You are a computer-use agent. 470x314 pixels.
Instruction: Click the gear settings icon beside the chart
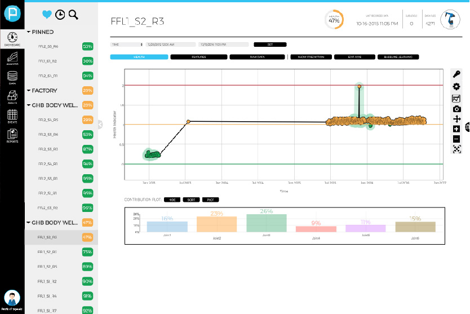pos(456,86)
